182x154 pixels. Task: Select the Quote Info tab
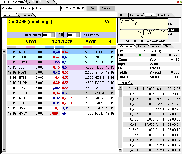pyautogui.click(x=126, y=46)
